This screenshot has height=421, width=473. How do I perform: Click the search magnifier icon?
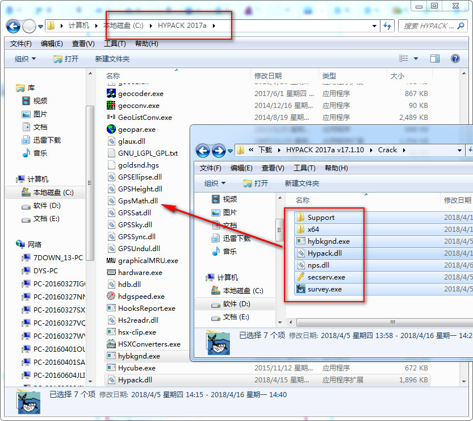click(x=461, y=26)
